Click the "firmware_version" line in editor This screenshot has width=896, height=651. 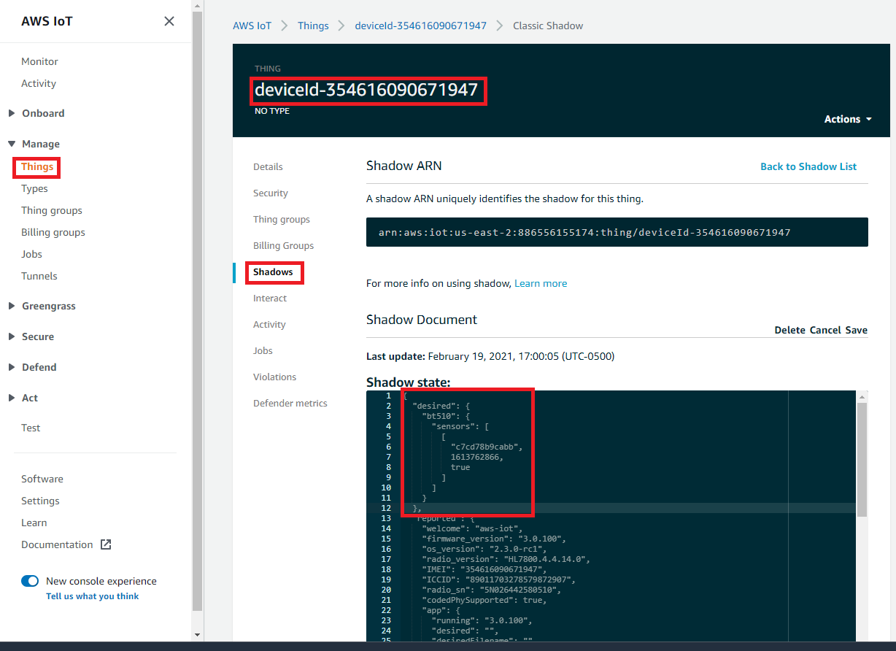[494, 539]
